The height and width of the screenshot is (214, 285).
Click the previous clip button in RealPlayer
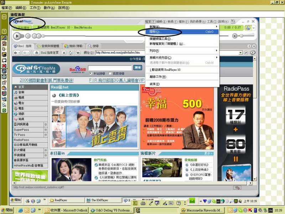pyautogui.click(x=34, y=36)
